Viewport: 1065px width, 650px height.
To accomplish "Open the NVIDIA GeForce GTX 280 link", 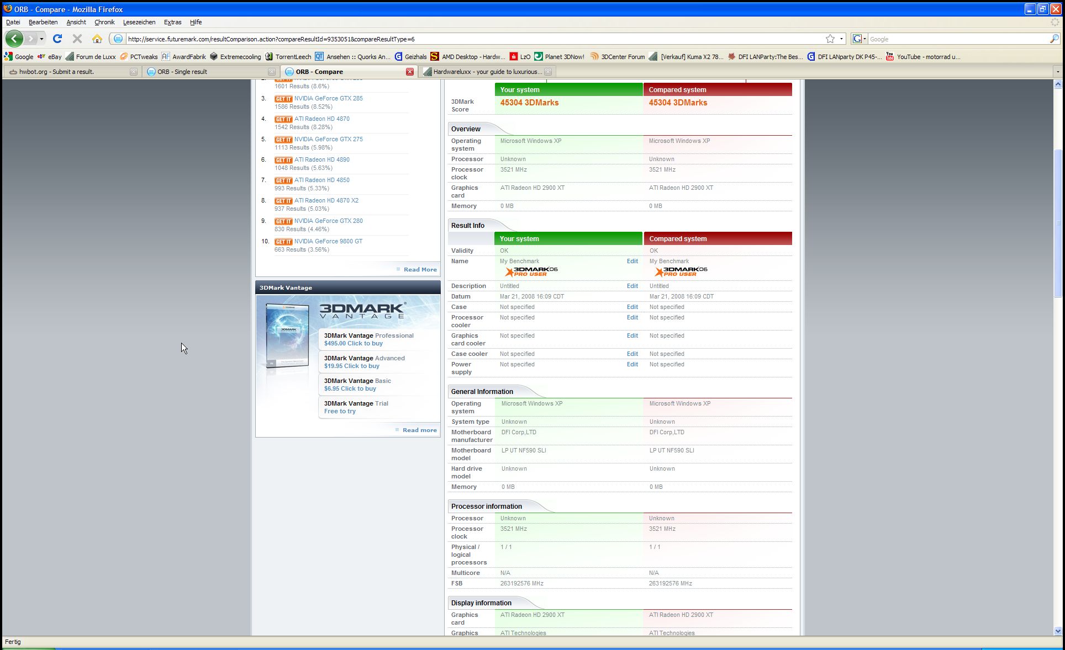I will (x=329, y=221).
